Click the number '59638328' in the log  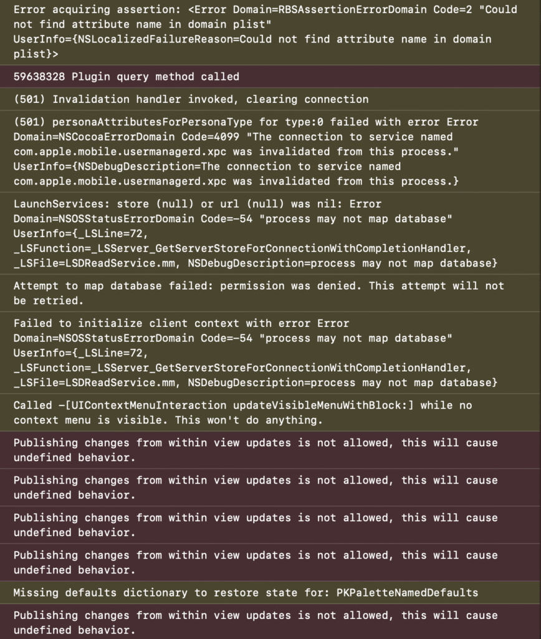click(x=39, y=77)
